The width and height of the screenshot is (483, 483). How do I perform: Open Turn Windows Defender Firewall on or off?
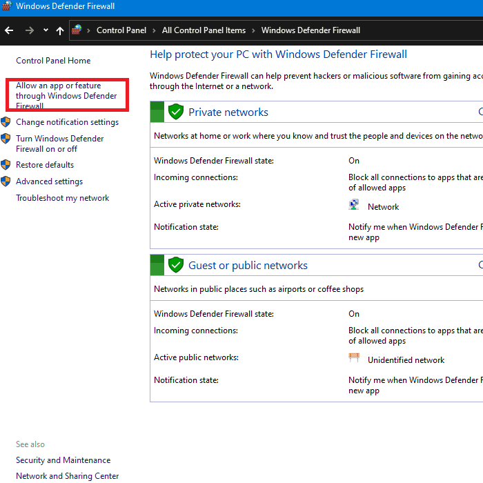[x=60, y=144]
